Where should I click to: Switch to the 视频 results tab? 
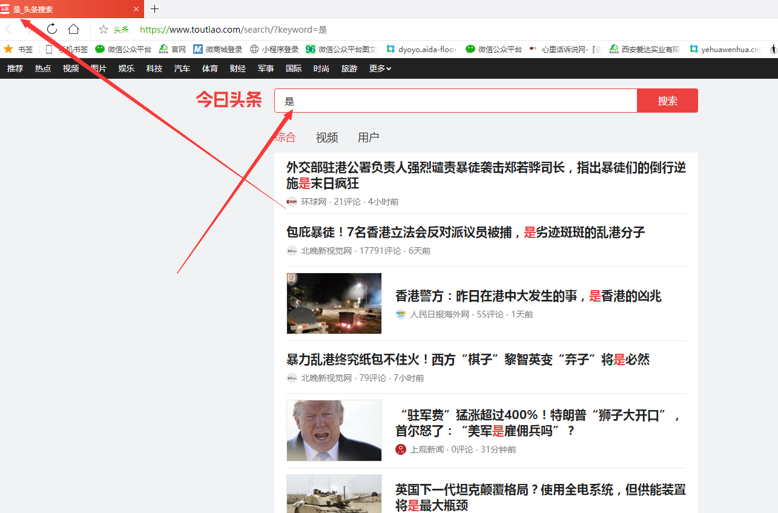327,137
